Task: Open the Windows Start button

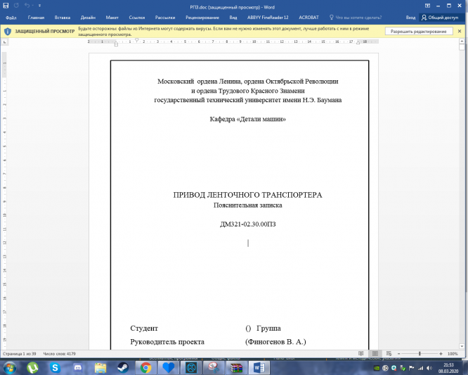Action: pos(10,367)
